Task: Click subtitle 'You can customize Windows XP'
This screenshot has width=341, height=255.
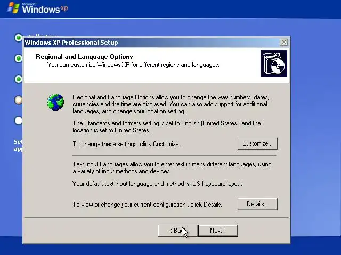Action: tap(133, 65)
